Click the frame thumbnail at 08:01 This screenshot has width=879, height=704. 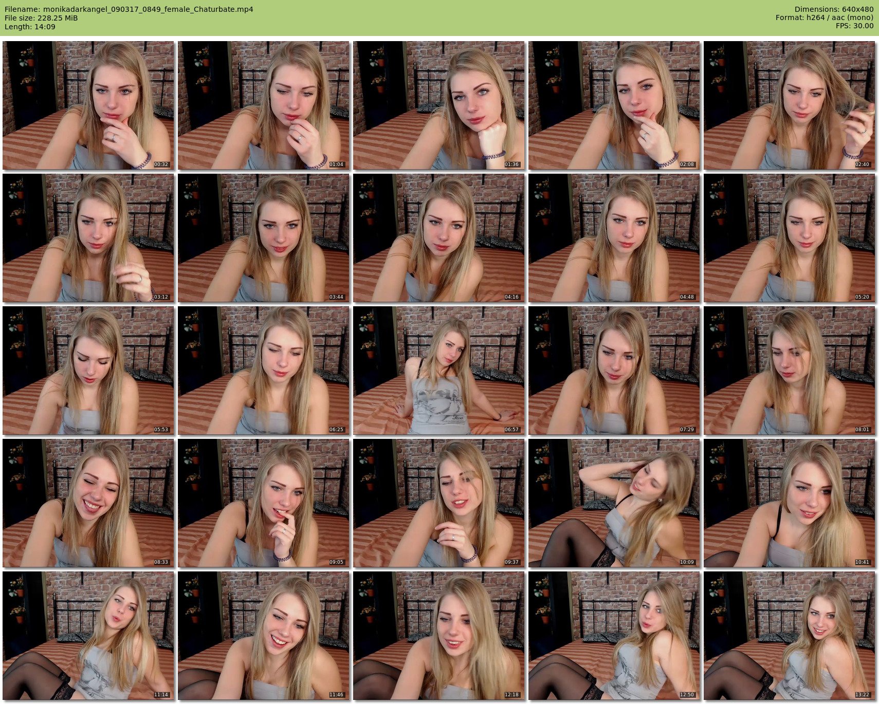click(790, 370)
